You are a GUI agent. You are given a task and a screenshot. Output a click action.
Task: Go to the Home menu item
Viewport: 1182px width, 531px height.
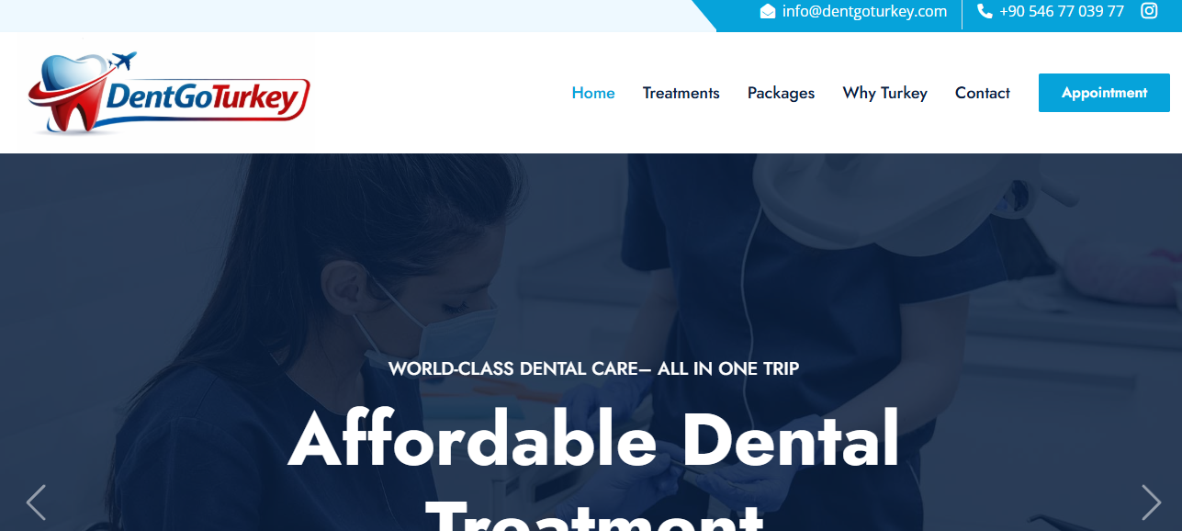click(x=593, y=93)
